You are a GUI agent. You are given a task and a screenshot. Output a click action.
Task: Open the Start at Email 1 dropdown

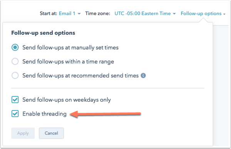pos(70,13)
